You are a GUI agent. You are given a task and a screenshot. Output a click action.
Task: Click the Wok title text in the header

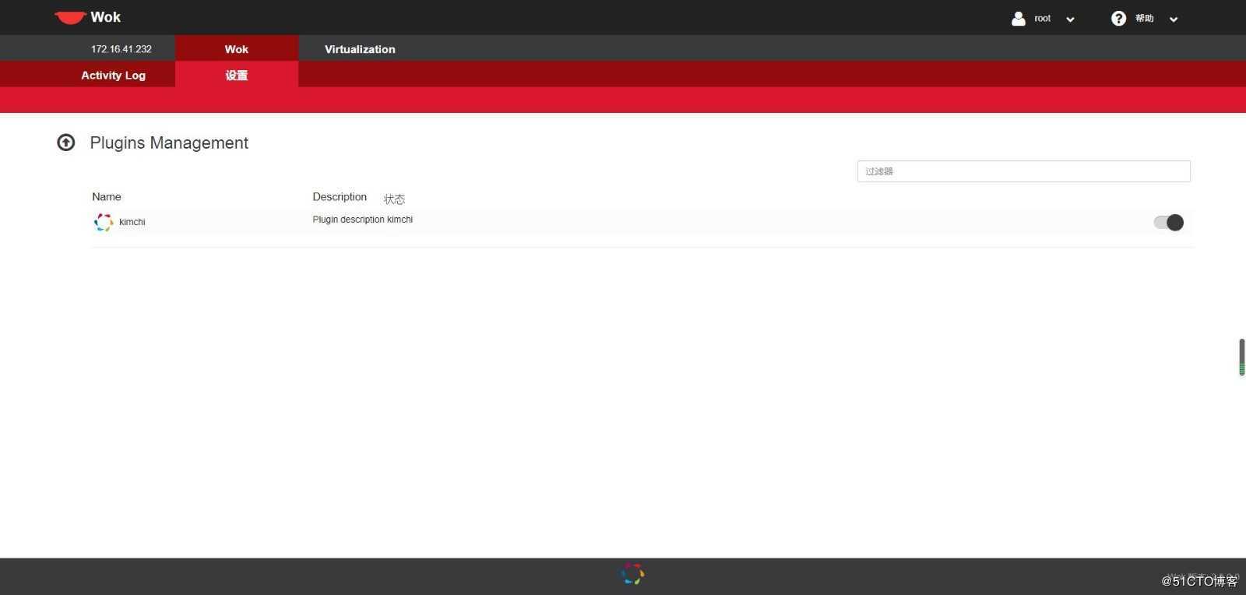click(x=105, y=17)
